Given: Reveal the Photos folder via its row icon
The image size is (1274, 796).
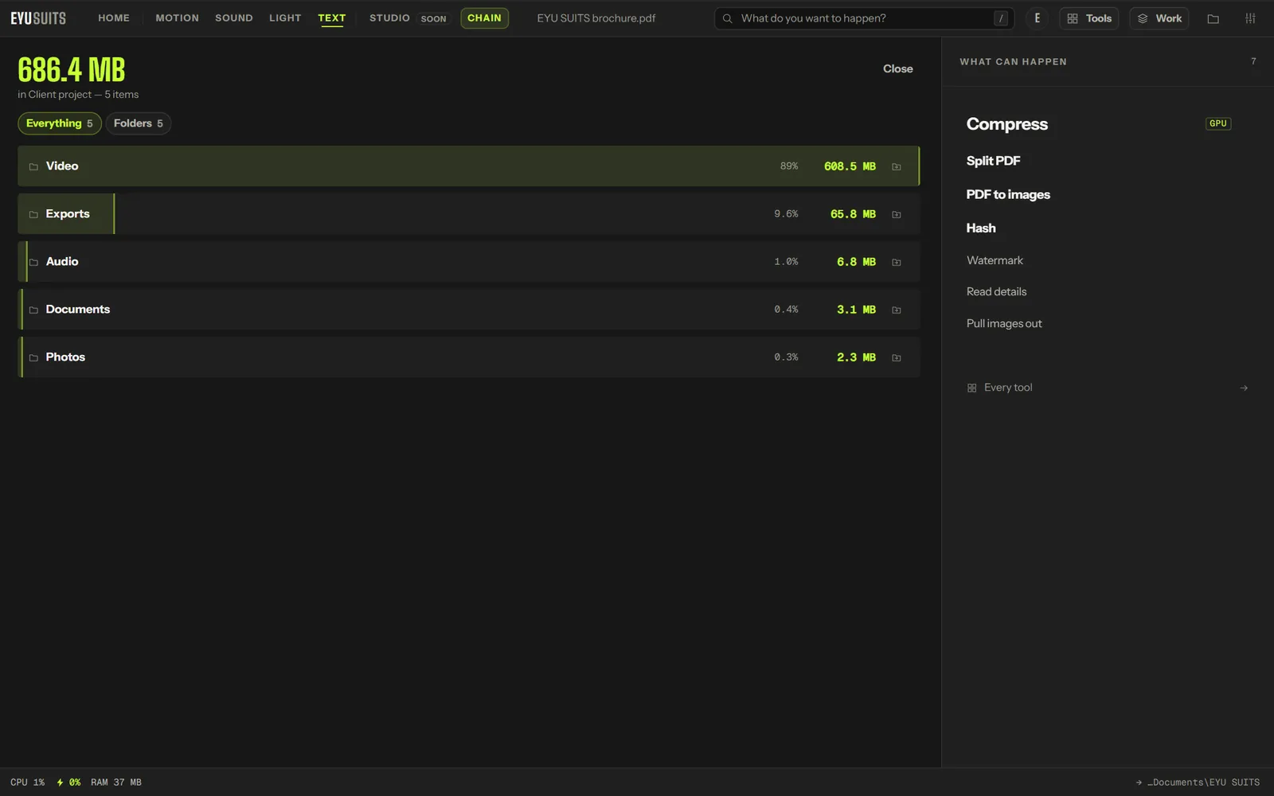Looking at the screenshot, I should tap(897, 357).
